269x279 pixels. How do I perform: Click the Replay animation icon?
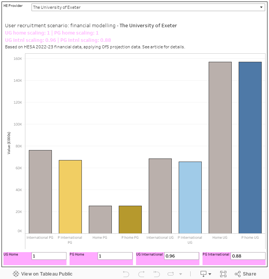156,274
